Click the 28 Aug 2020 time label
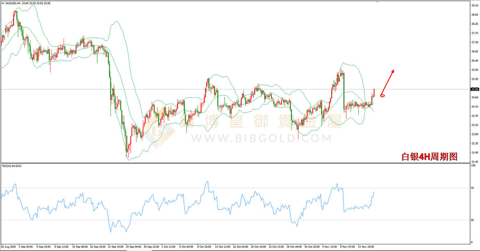 8,246
